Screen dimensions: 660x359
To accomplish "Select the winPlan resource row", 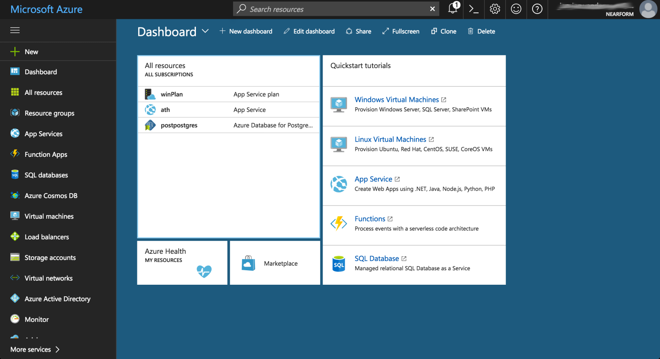I will [x=229, y=94].
